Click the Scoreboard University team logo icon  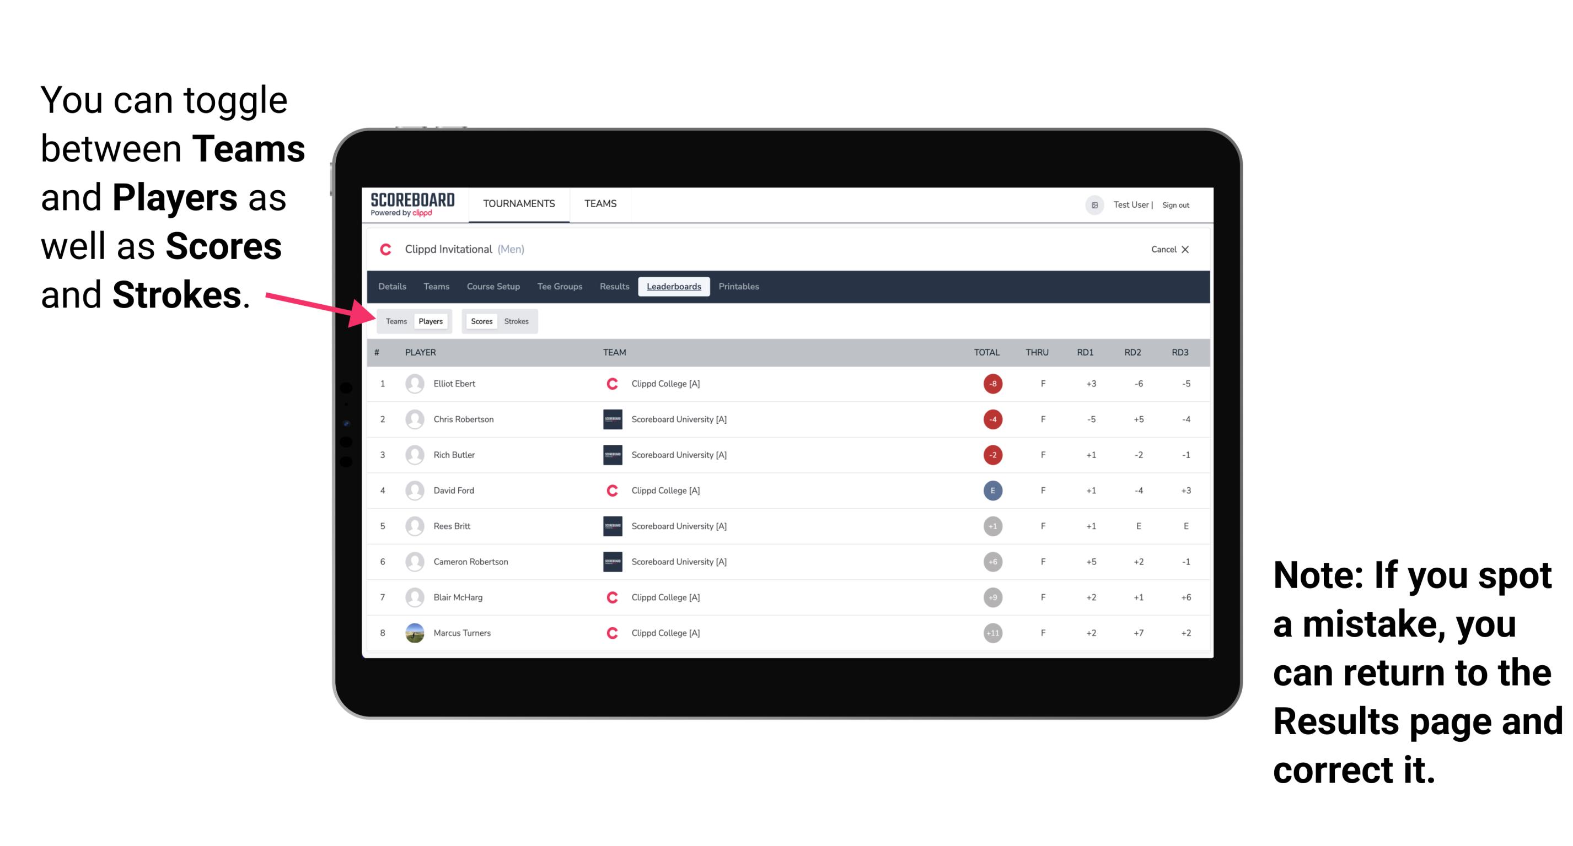point(609,420)
